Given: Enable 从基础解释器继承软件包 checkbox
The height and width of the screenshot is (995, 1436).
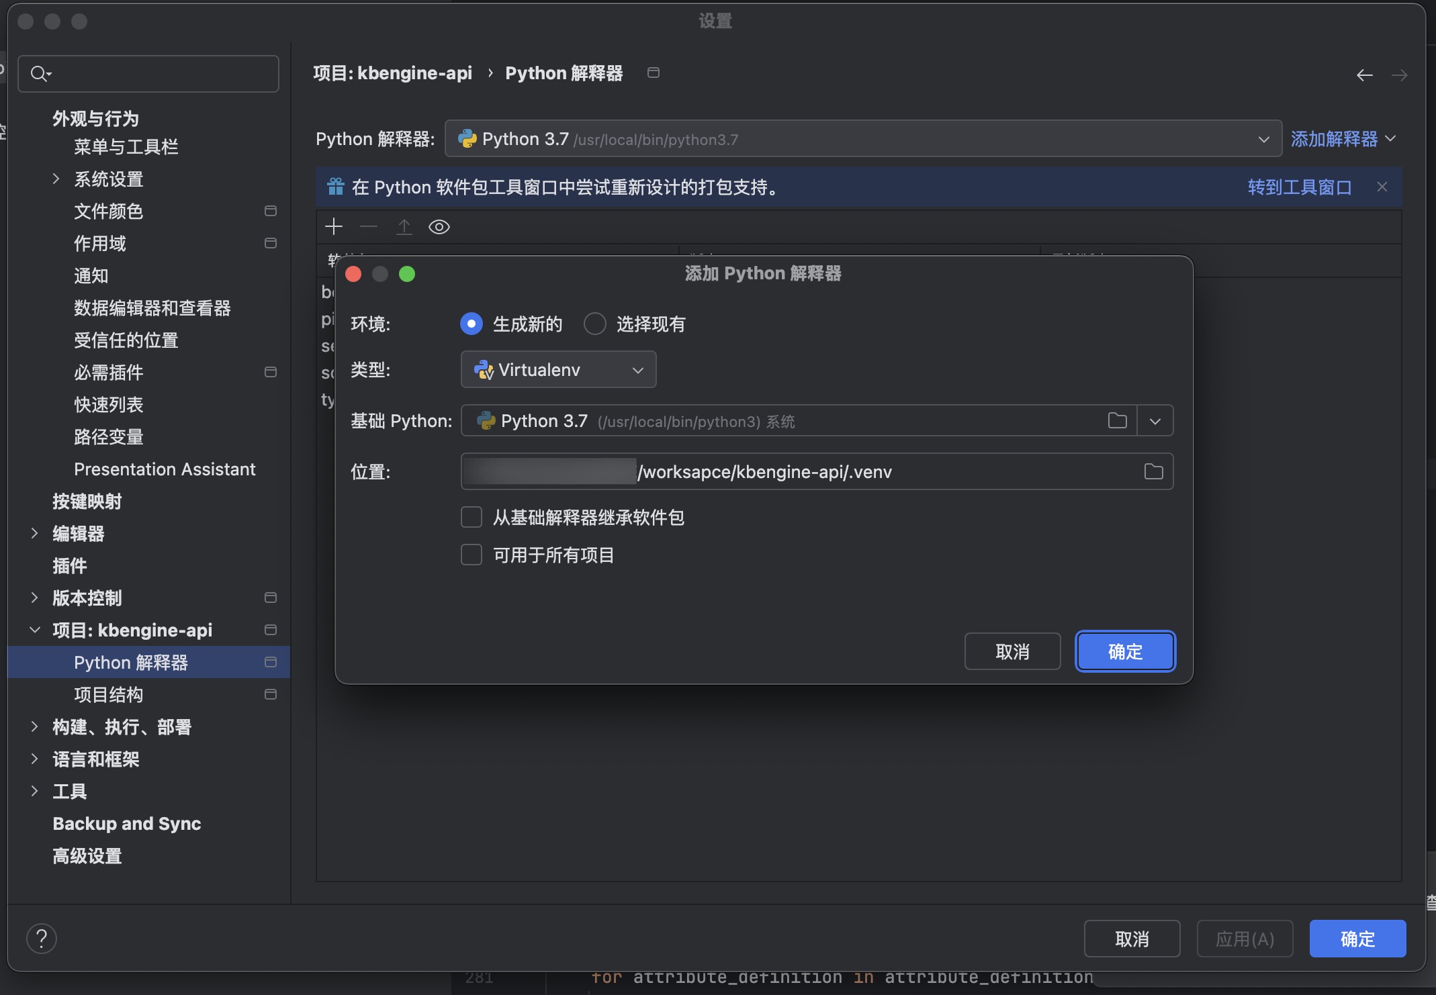Looking at the screenshot, I should click(472, 518).
